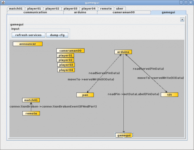Select the communication tab
Viewport: 194px width, 150px height.
35,12
